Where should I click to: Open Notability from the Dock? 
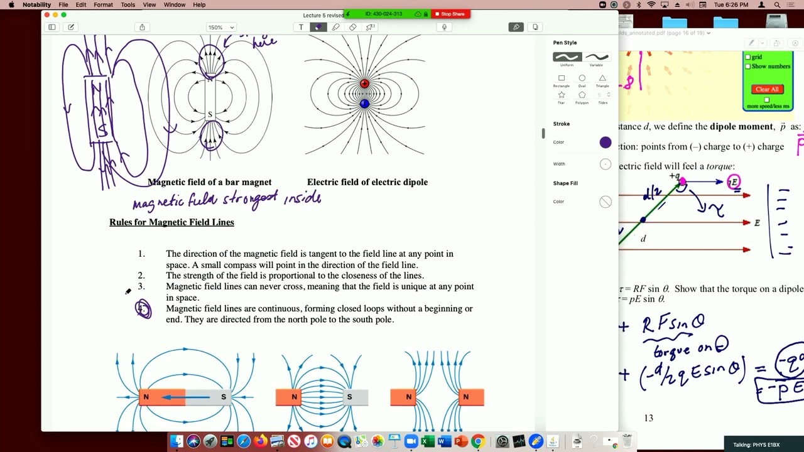coord(536,441)
